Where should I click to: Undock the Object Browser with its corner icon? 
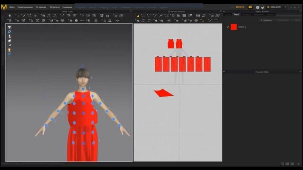[x=301, y=11]
